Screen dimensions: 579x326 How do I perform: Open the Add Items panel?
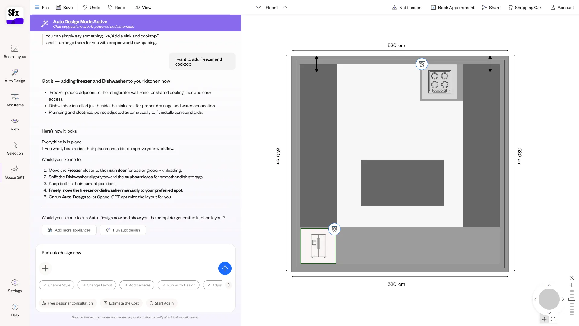point(15,100)
